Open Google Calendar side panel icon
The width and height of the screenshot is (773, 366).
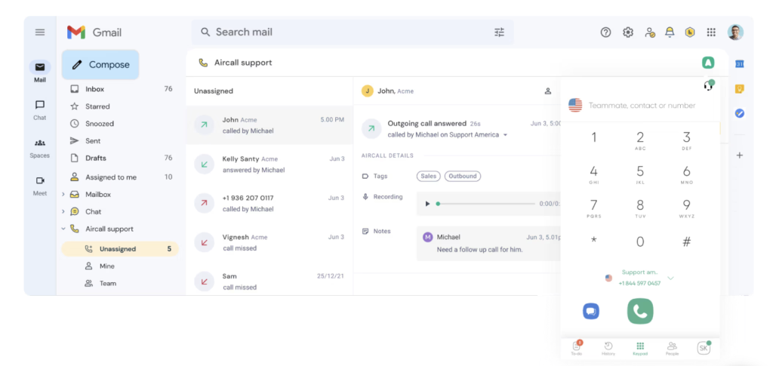click(739, 64)
